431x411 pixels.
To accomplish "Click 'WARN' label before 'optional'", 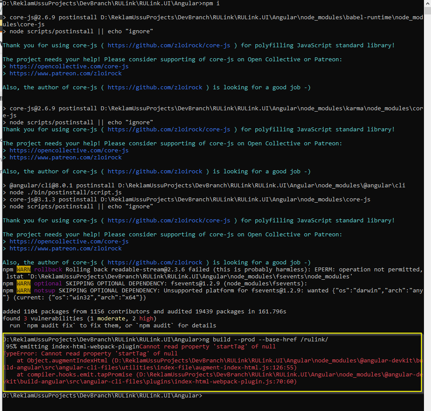I will 24,284.
